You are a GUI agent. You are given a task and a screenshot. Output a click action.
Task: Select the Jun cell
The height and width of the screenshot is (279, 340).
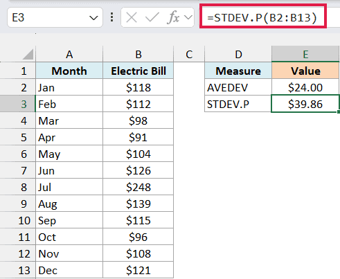click(69, 170)
